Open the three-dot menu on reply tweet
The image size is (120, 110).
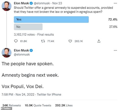tap(115, 50)
